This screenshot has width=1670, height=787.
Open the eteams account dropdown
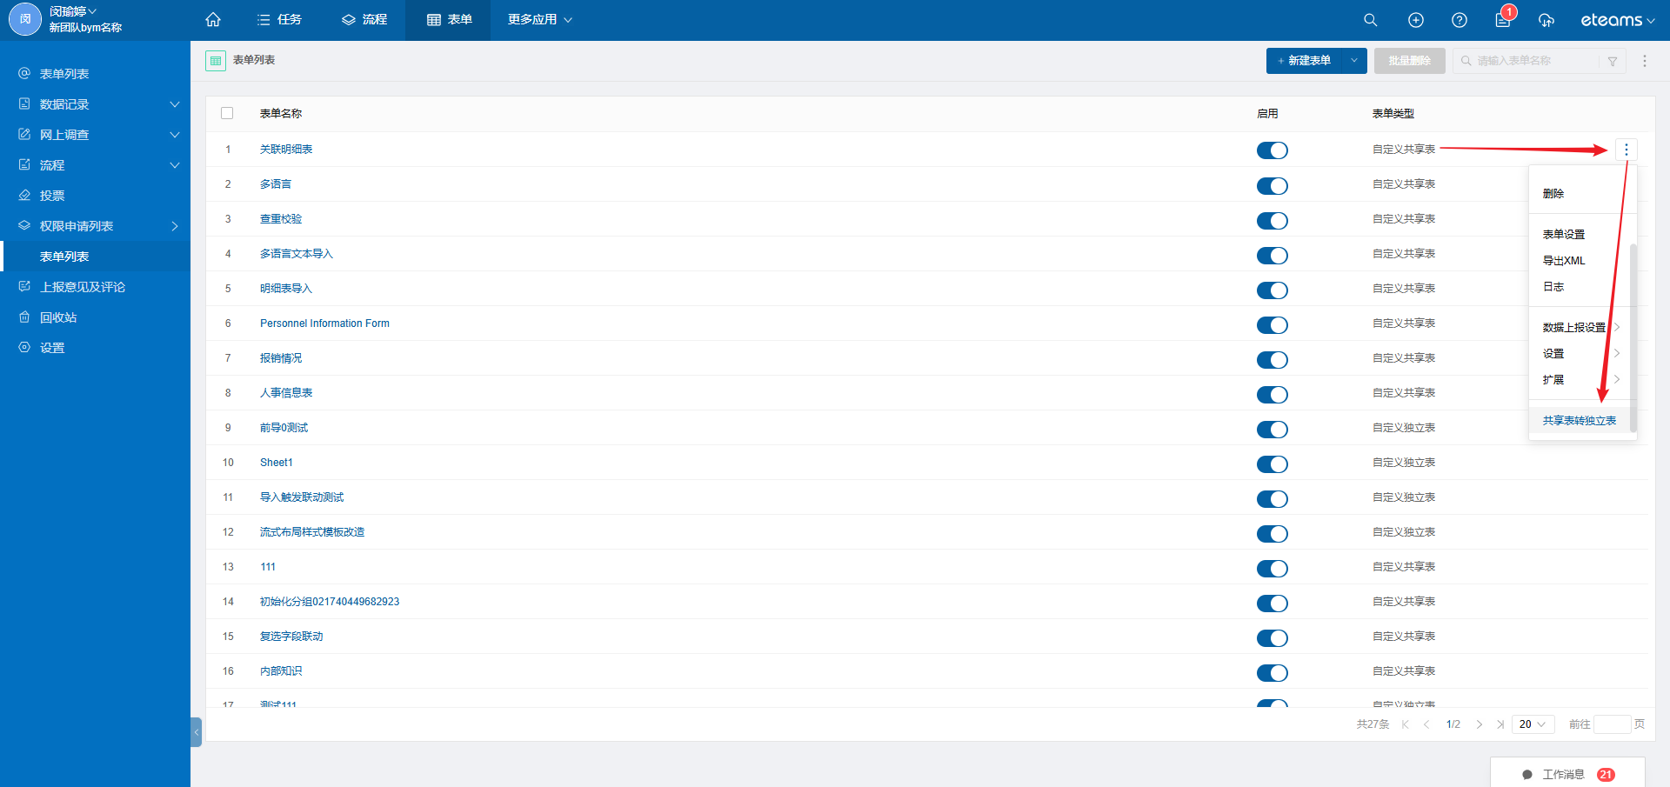tap(1617, 20)
